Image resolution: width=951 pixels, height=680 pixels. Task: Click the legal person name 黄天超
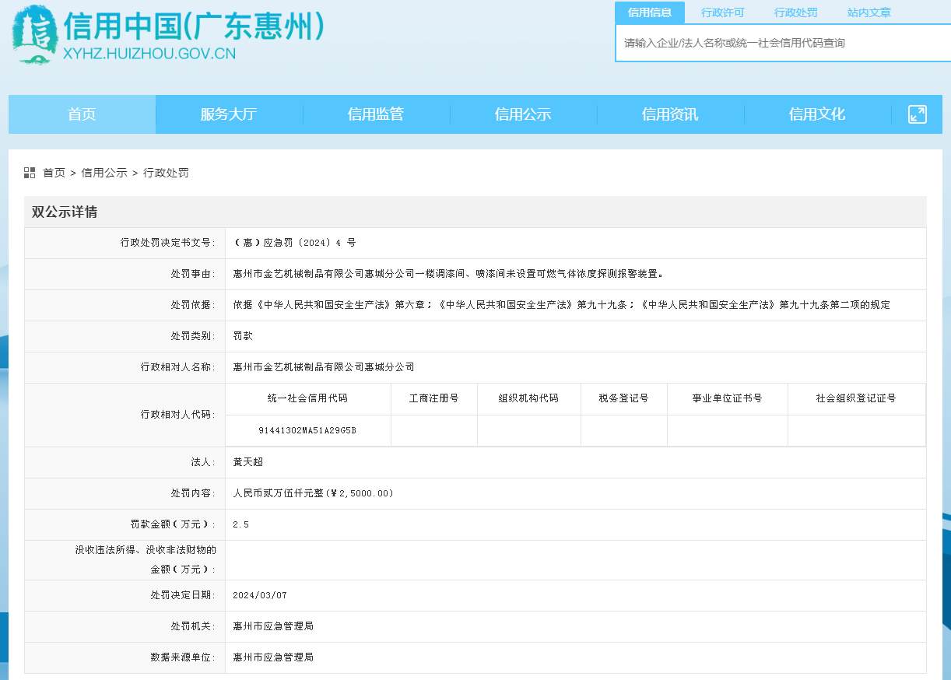point(248,462)
